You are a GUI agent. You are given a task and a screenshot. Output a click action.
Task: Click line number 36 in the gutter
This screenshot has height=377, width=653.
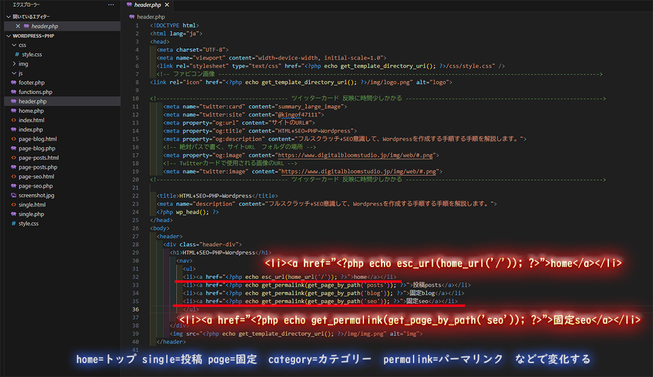point(136,309)
